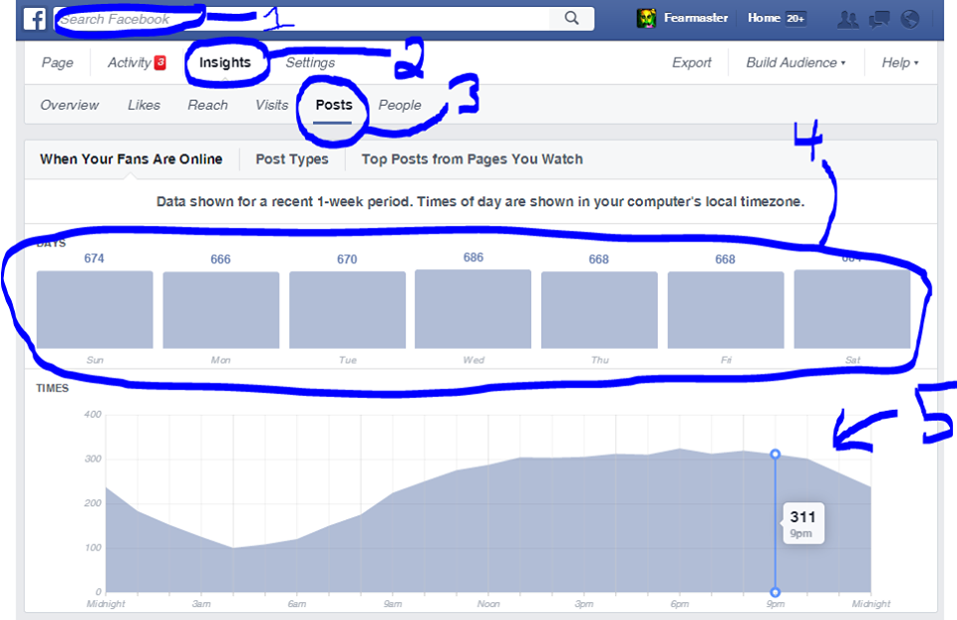Switch to Post Types tab

[x=292, y=159]
